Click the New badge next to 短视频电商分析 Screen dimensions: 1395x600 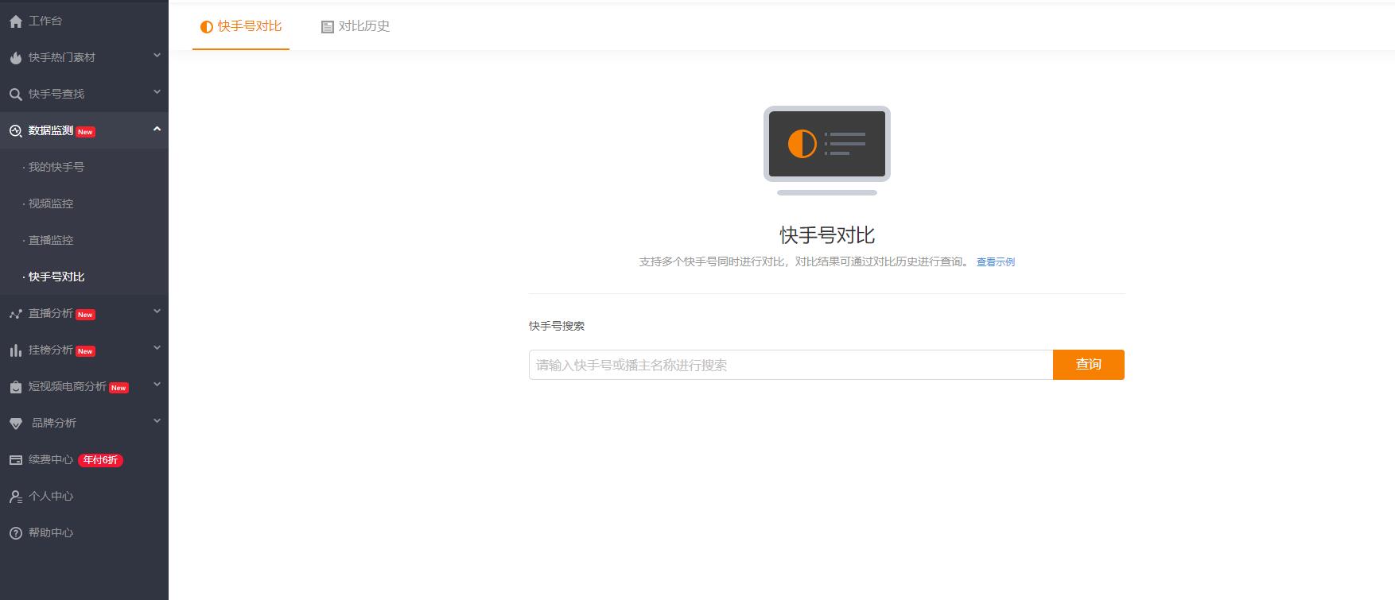(119, 388)
